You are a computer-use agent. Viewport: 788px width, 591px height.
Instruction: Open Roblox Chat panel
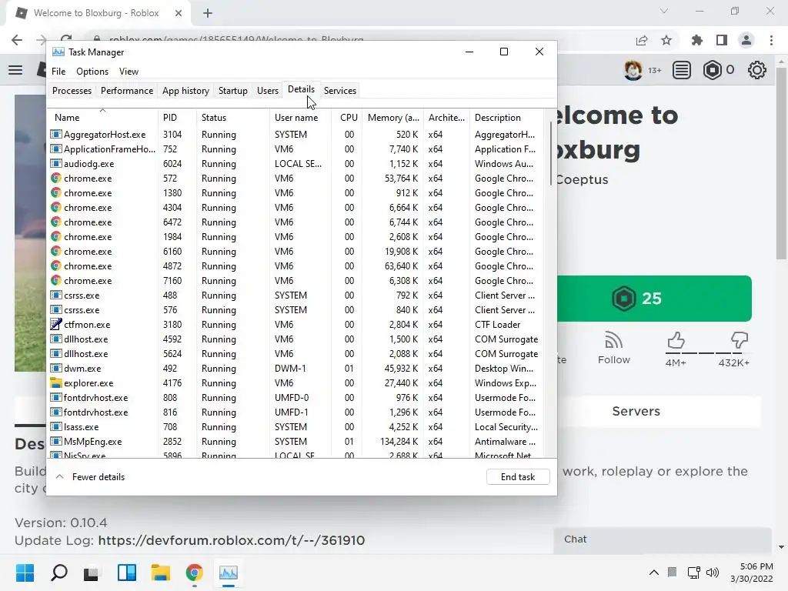663,539
